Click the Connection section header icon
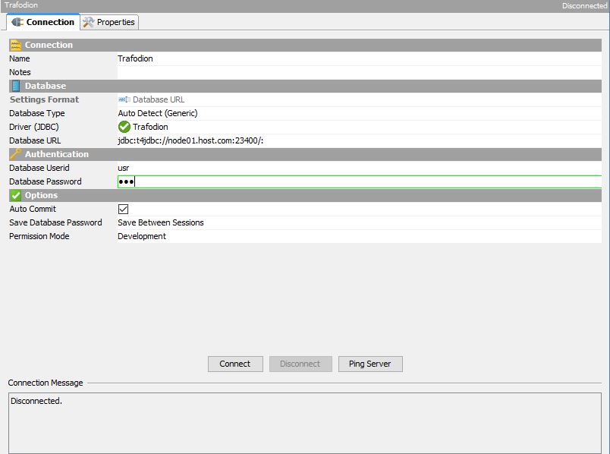Image resolution: width=610 pixels, height=454 pixels. pyautogui.click(x=16, y=45)
